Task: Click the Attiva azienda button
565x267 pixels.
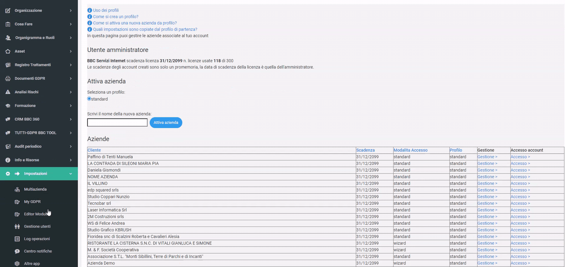Action: [x=166, y=122]
